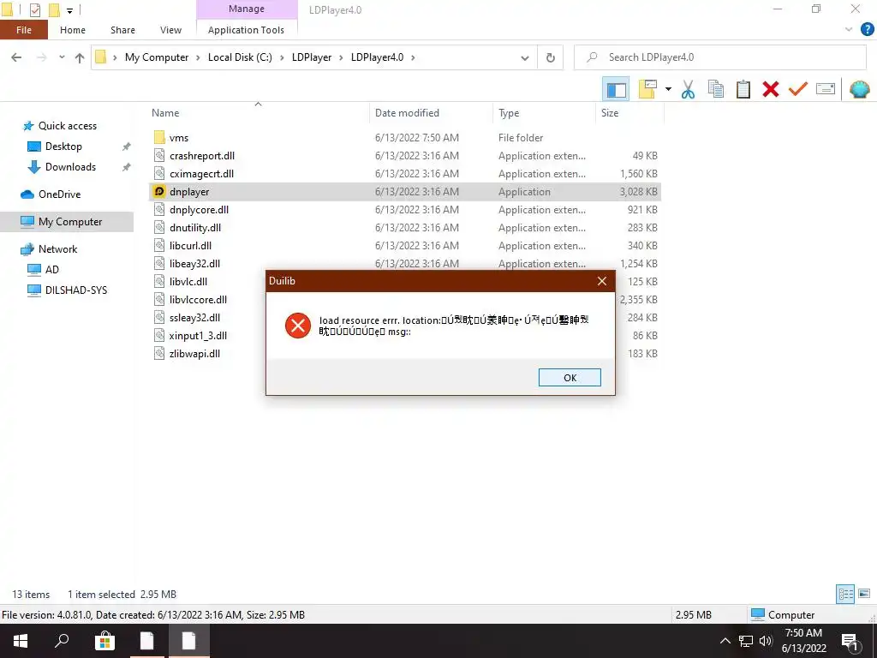Sort by Date modified column header
Screen dimensions: 877x658
[407, 113]
